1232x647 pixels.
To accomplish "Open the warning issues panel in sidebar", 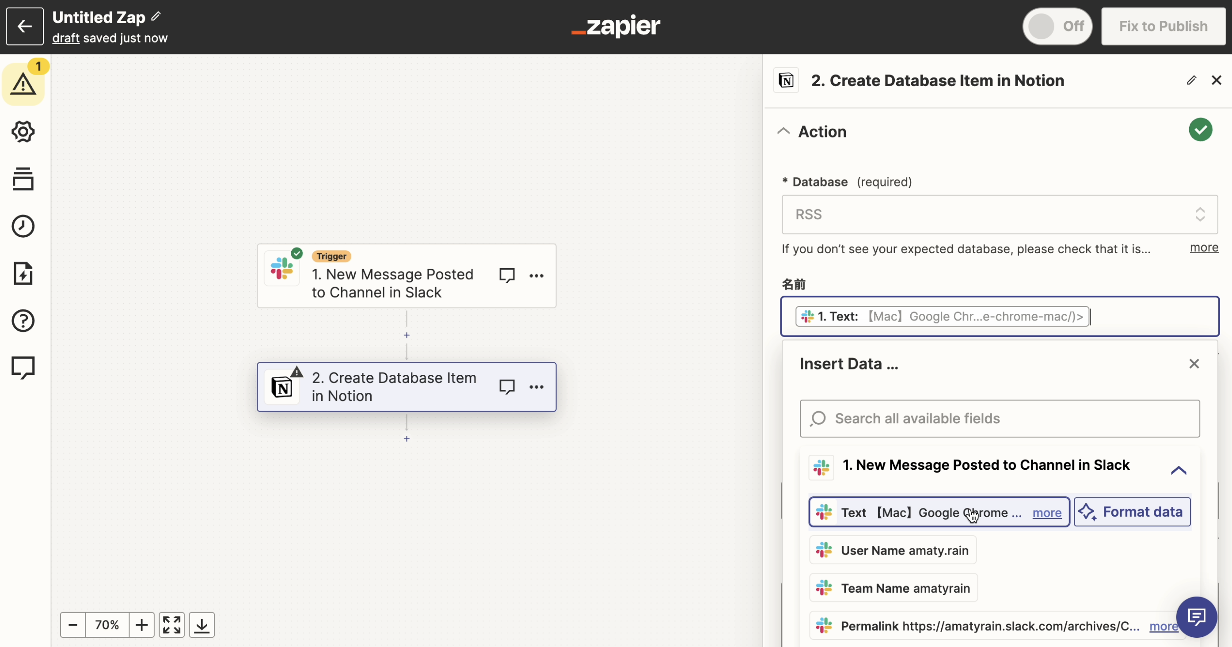I will coord(23,84).
